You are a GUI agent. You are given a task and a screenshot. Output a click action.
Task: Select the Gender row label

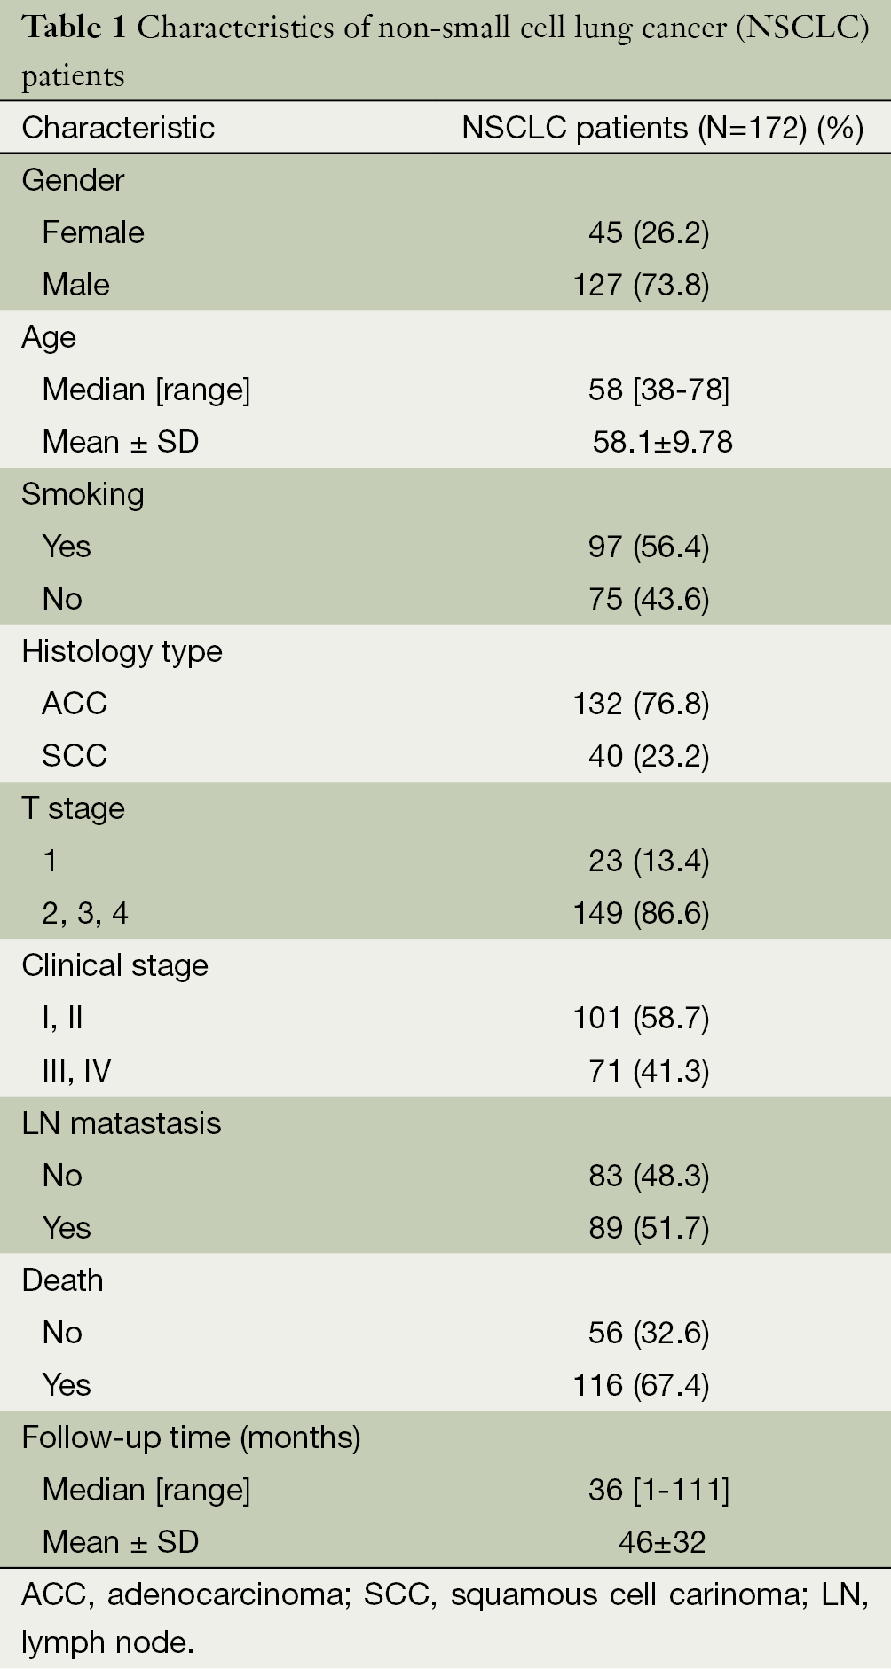click(x=73, y=180)
